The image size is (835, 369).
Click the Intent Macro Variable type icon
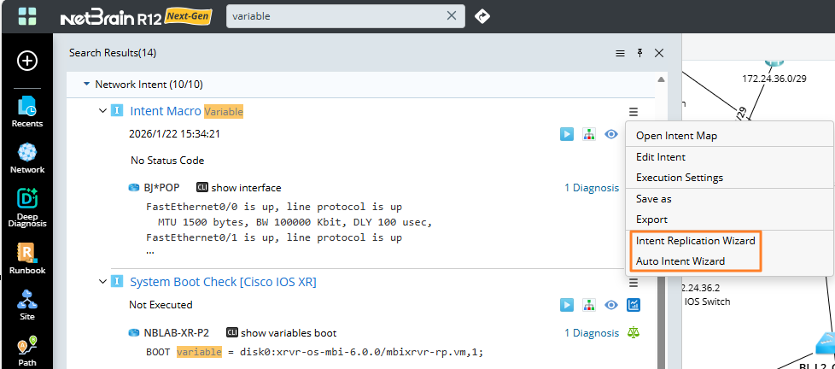(117, 111)
